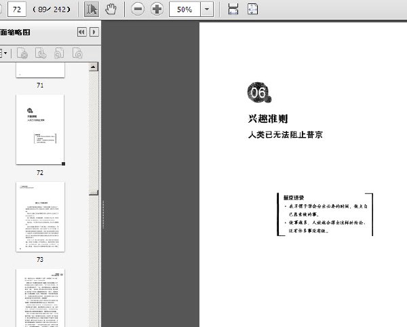Open the zoom percentage dropdown arrow
Image resolution: width=407 pixels, height=327 pixels.
coord(207,9)
